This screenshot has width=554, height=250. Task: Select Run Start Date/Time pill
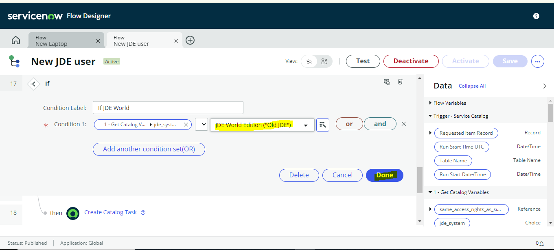coord(462,175)
